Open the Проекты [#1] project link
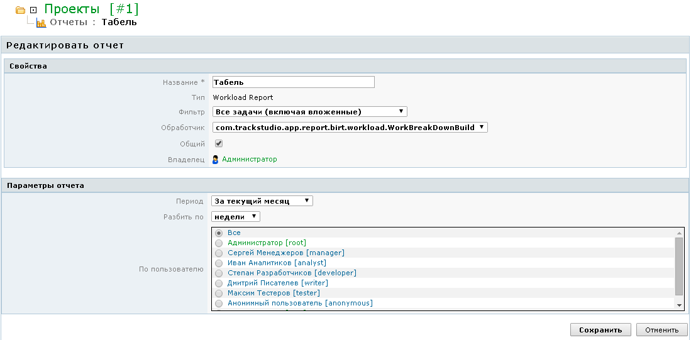Screen dimensions: 691x340 (91, 9)
